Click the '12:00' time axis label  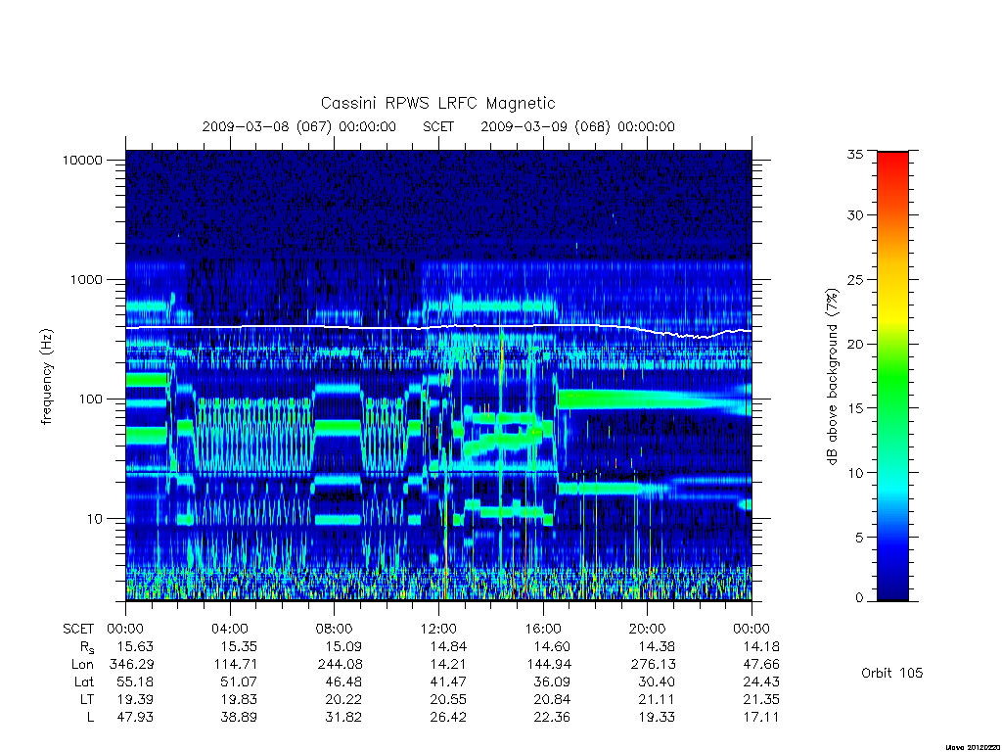[x=438, y=629]
